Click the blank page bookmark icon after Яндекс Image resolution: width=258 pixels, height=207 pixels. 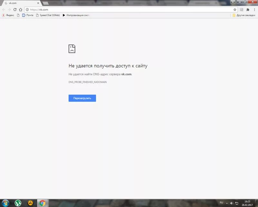(x=18, y=15)
